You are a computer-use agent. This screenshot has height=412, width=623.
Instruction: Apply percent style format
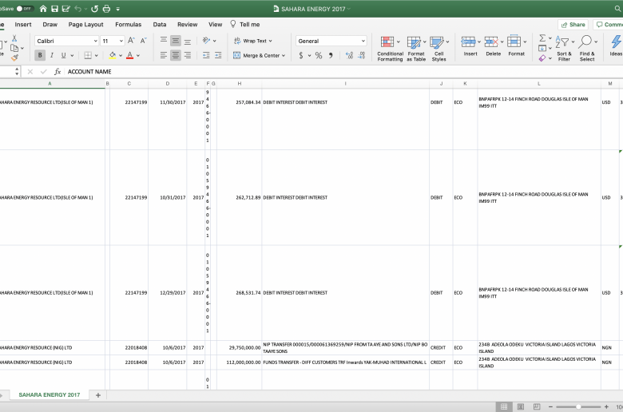[x=319, y=56]
